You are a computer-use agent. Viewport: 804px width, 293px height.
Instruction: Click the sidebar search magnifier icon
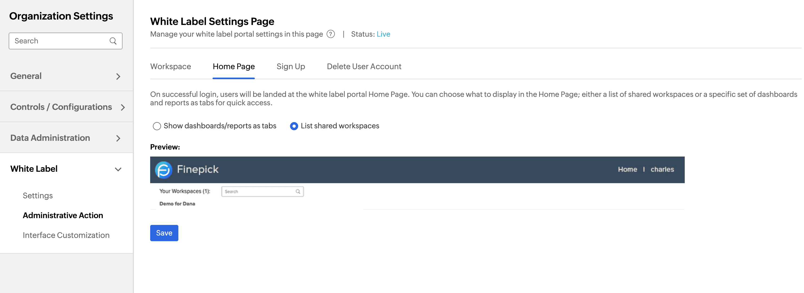coord(113,41)
